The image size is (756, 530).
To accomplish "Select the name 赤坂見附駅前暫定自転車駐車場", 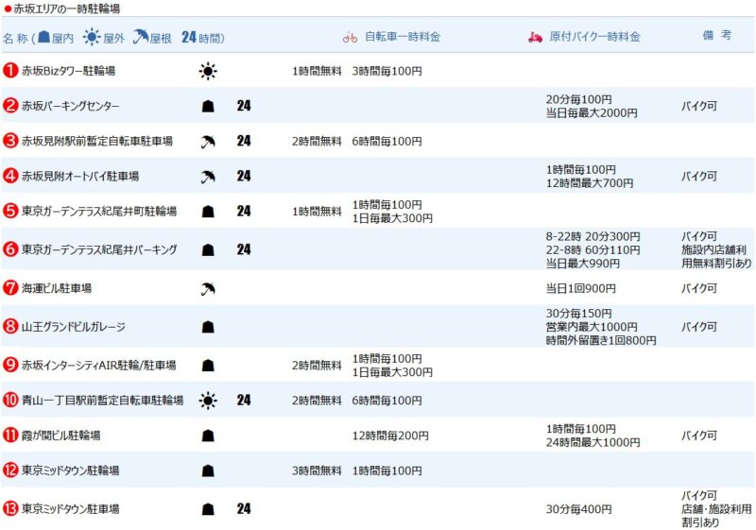I will 97,141.
